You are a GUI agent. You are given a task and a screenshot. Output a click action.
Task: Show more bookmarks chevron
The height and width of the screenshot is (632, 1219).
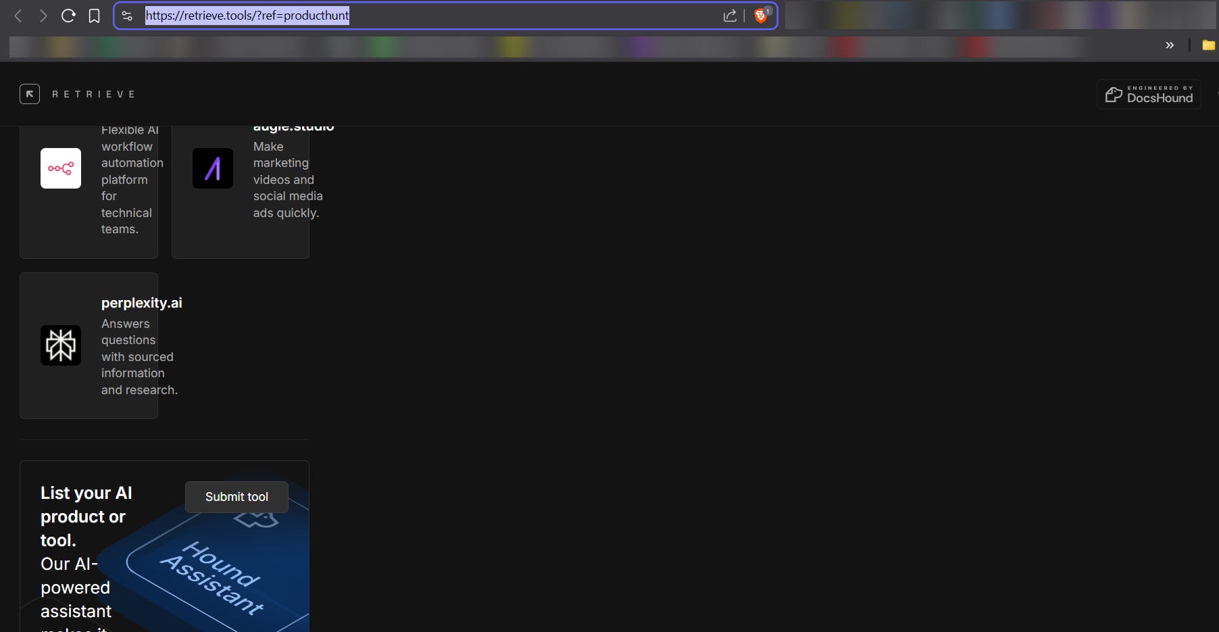pos(1170,45)
